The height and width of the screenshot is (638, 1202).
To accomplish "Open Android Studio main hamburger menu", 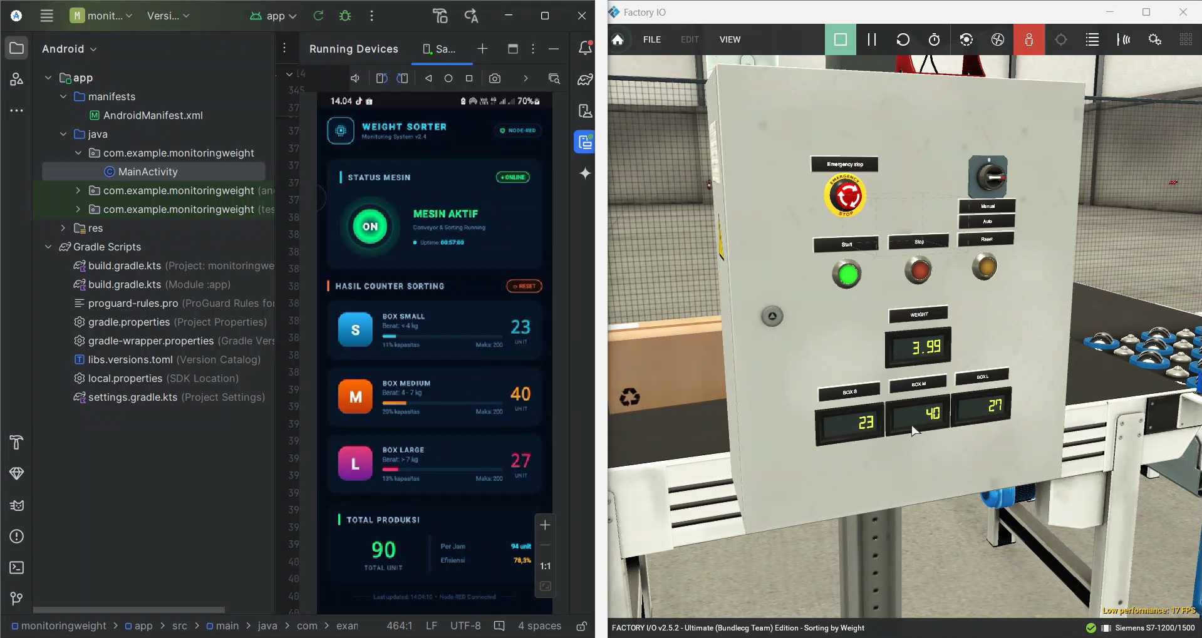I will pyautogui.click(x=46, y=16).
